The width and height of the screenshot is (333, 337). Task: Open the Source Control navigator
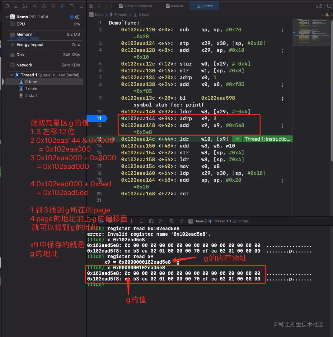click(x=16, y=6)
